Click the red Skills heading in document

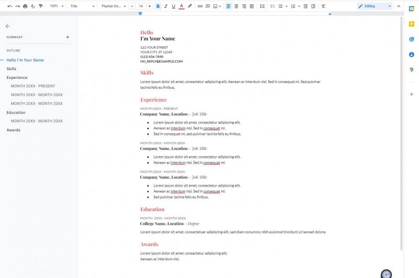point(147,73)
